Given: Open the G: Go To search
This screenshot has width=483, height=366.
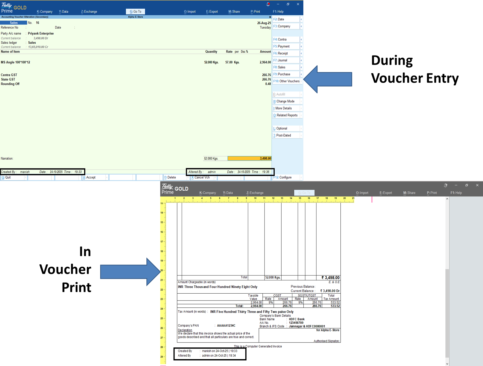Looking at the screenshot, I should [x=135, y=11].
